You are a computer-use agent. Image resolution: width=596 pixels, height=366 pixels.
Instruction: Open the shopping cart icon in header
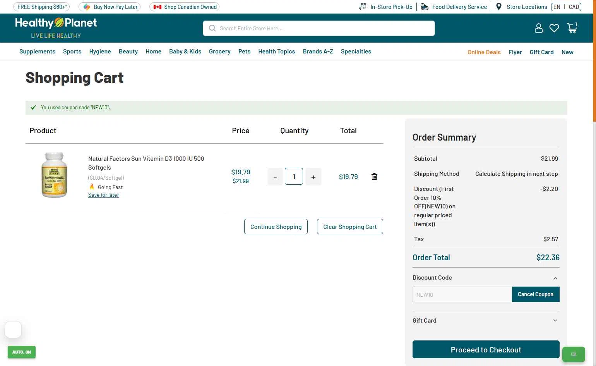(572, 28)
